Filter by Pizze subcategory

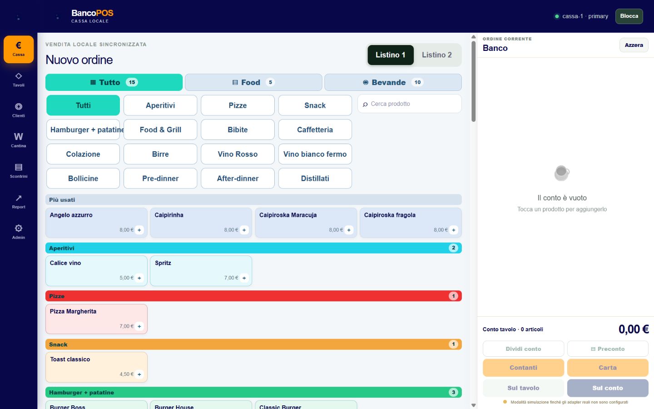click(238, 105)
